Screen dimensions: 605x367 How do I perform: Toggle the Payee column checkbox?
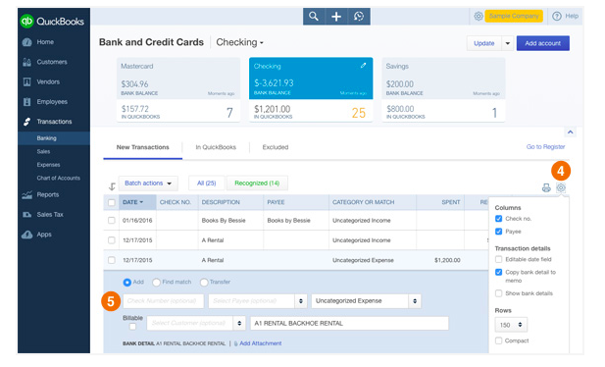pyautogui.click(x=498, y=232)
